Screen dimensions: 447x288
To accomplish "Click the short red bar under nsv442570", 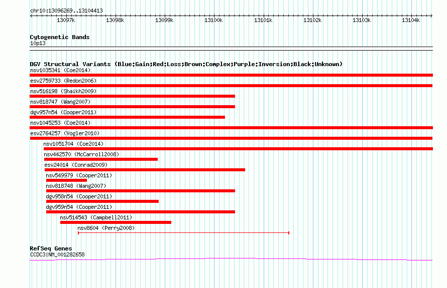I will tap(101, 159).
